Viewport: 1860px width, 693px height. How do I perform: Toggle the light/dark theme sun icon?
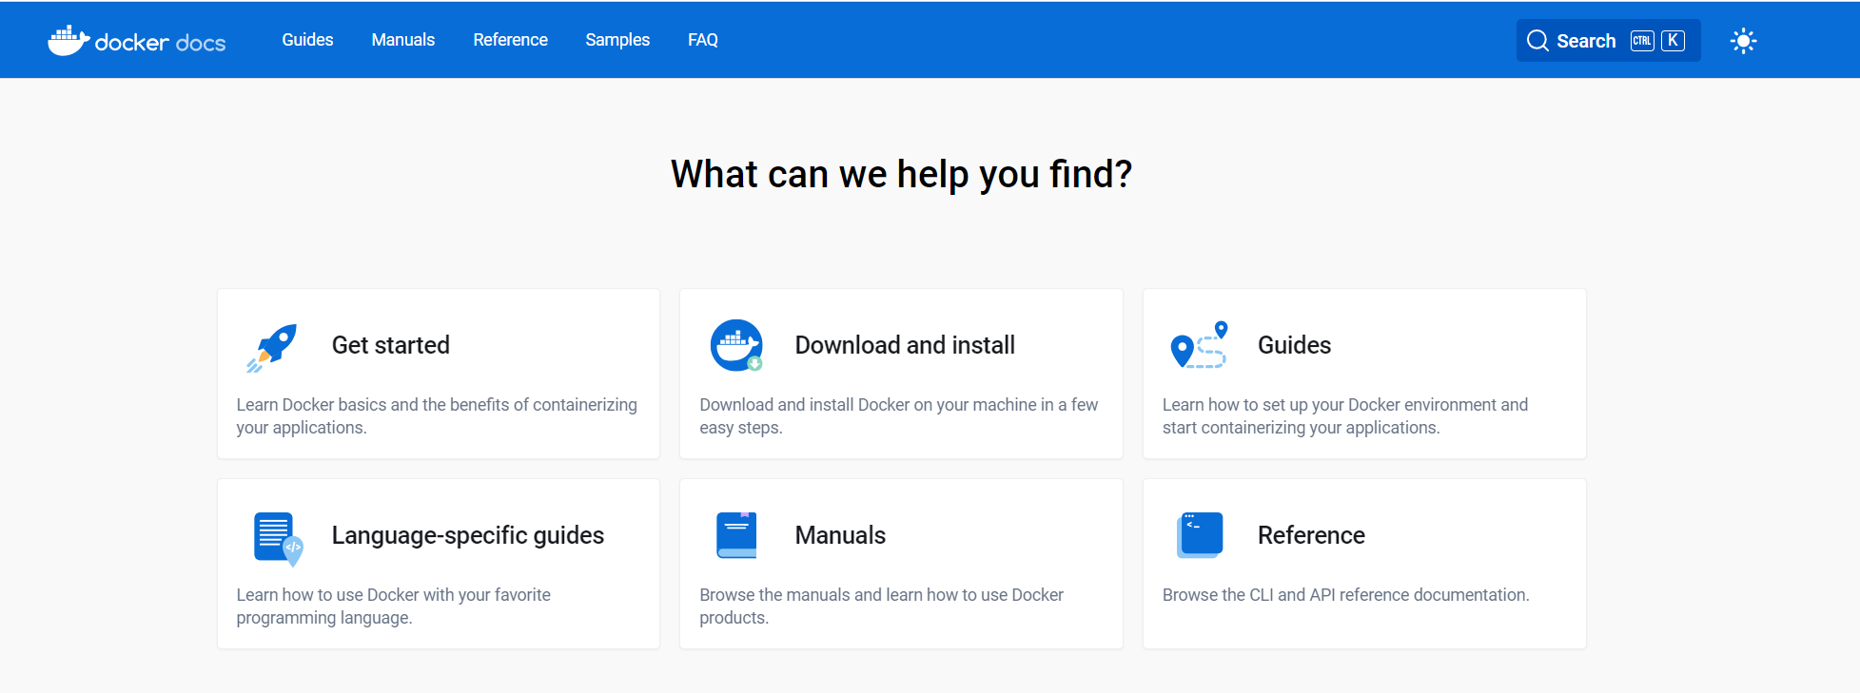[1743, 41]
